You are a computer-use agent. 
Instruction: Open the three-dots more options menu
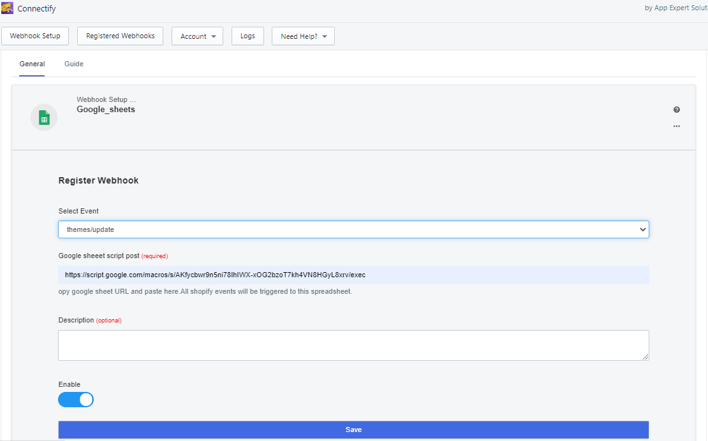tap(676, 126)
